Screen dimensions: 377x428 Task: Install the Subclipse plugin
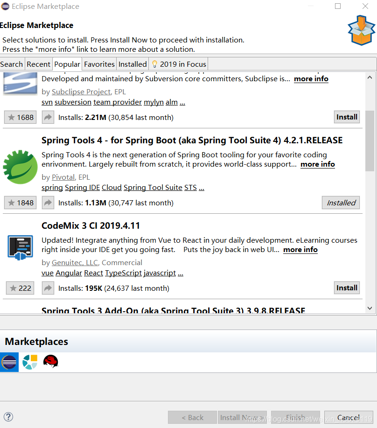click(x=347, y=117)
